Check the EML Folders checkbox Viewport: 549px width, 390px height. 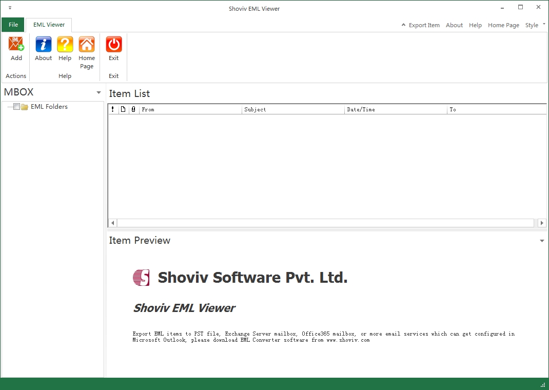16,107
